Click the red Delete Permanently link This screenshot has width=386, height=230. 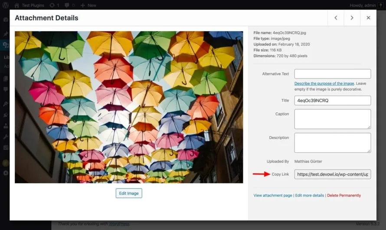(343, 195)
